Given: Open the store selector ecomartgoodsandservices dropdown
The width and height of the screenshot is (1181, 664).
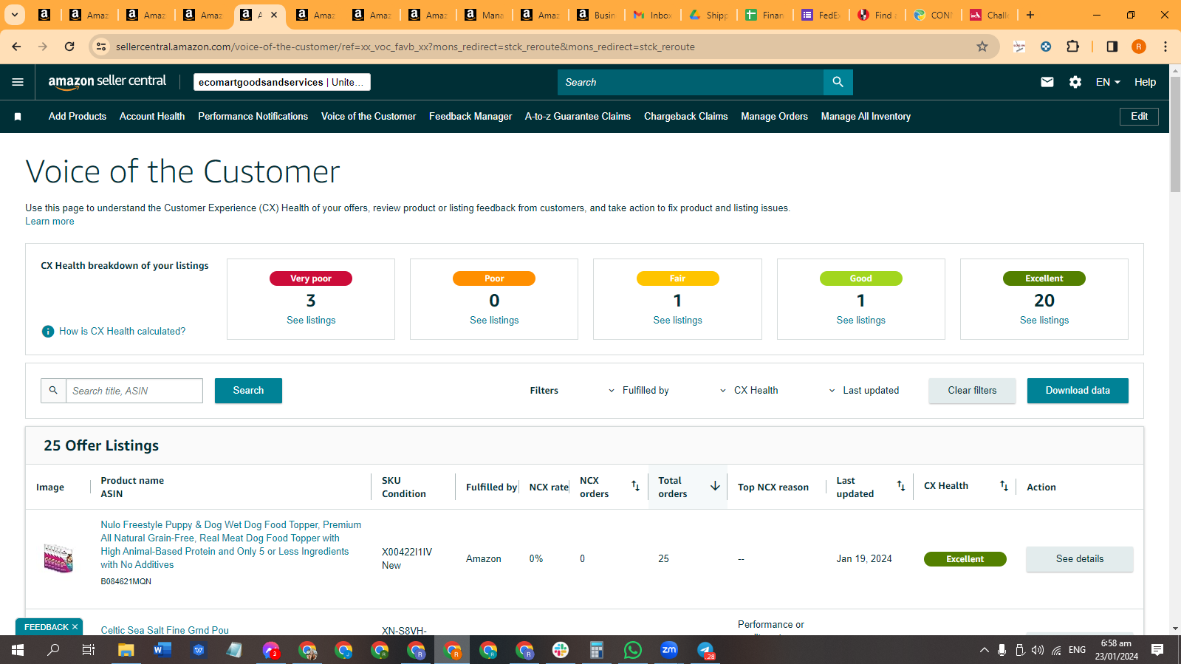Looking at the screenshot, I should click(282, 82).
